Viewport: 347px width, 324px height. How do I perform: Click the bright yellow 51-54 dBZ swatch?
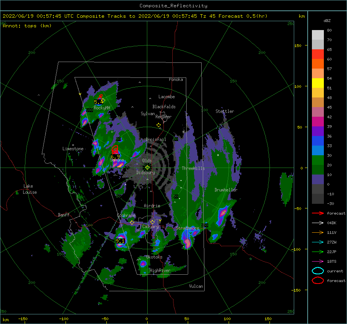(318, 83)
